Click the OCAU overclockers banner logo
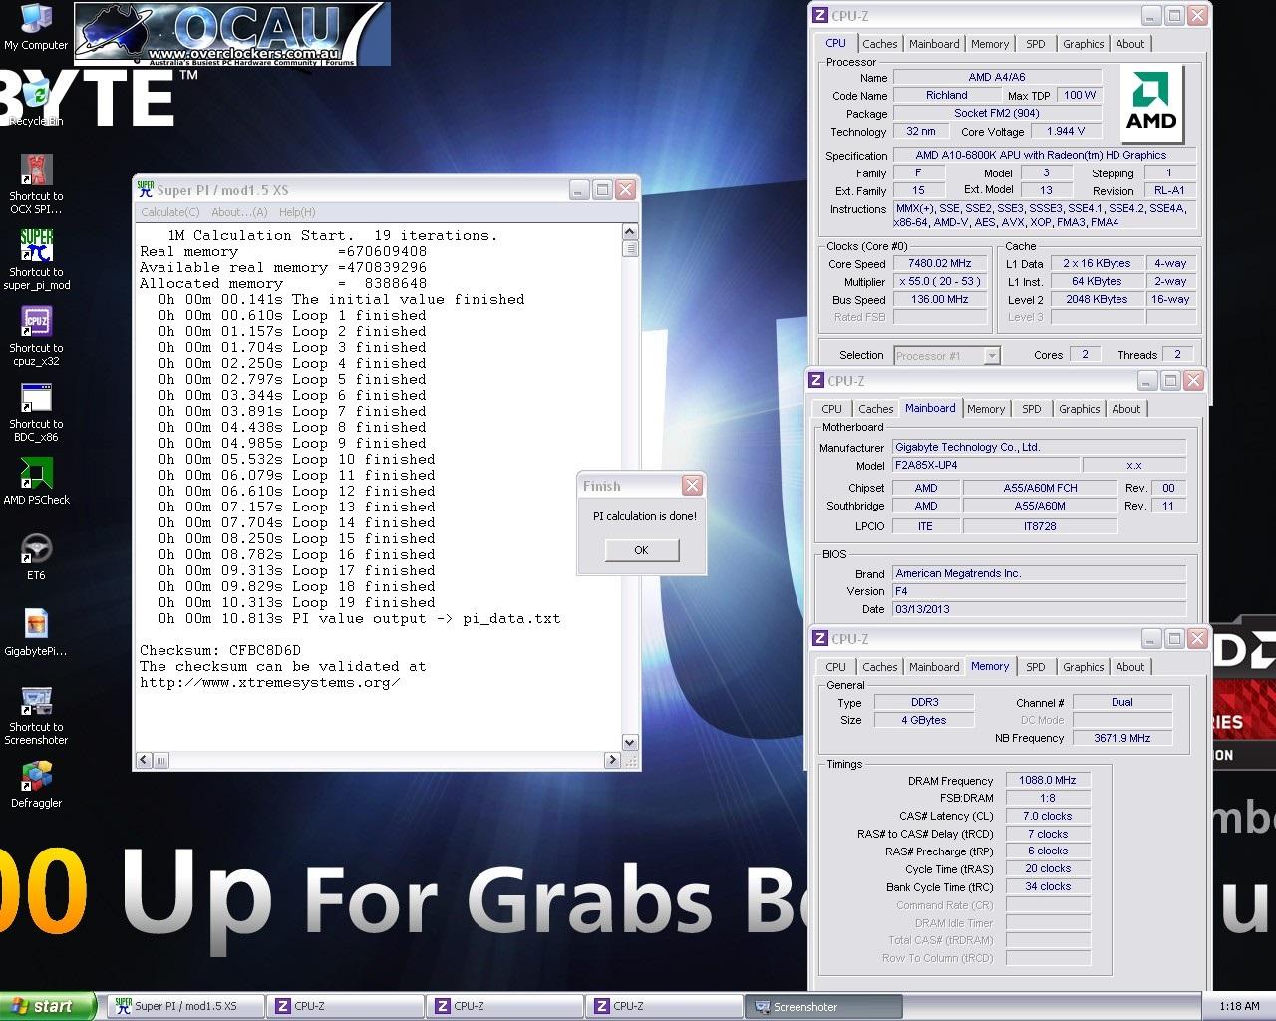Viewport: 1276px width, 1021px height. [232, 34]
